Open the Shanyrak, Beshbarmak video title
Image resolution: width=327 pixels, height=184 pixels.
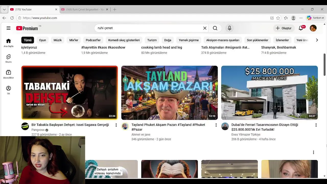click(278, 47)
